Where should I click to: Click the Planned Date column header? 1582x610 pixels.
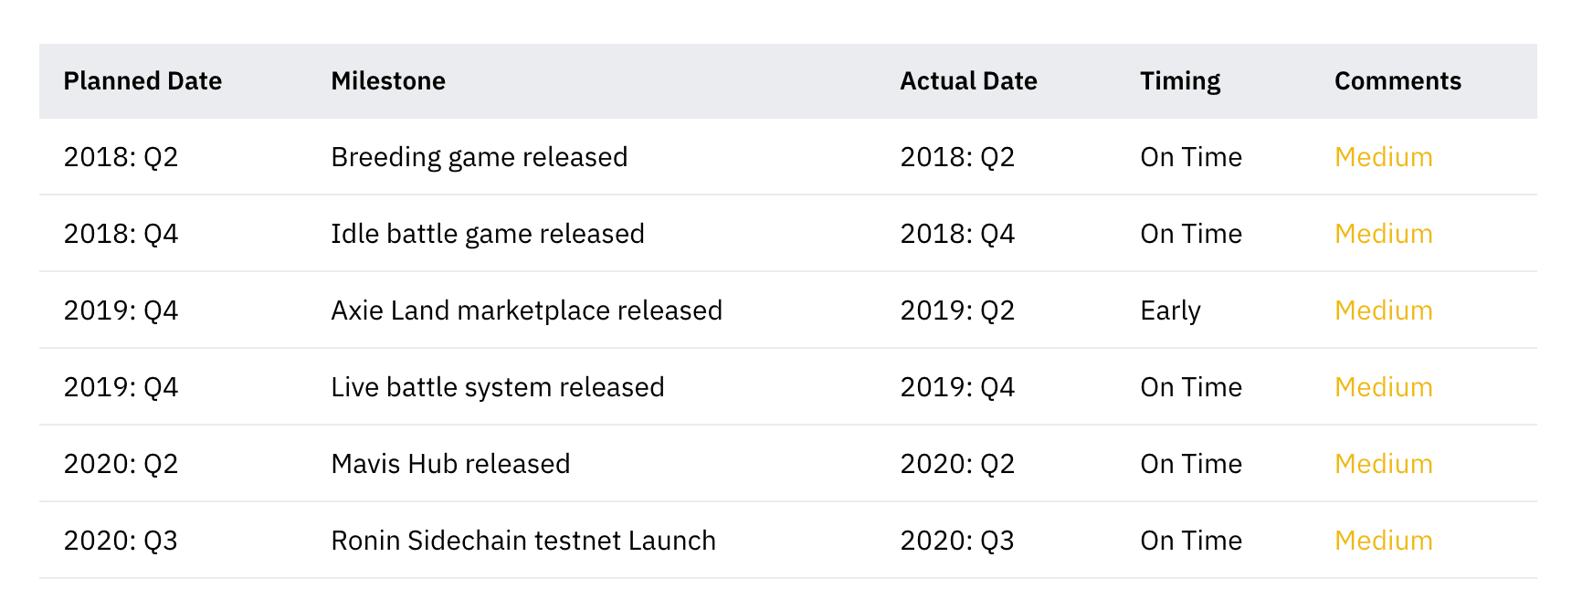142,81
